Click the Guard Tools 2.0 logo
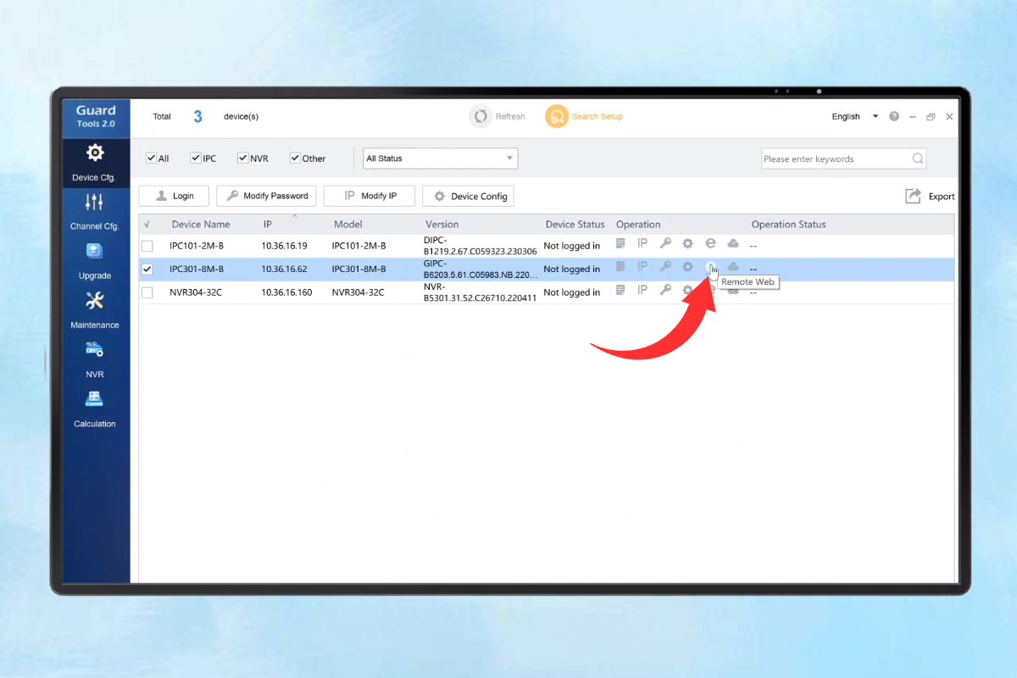Viewport: 1017px width, 678px height. coord(96,117)
